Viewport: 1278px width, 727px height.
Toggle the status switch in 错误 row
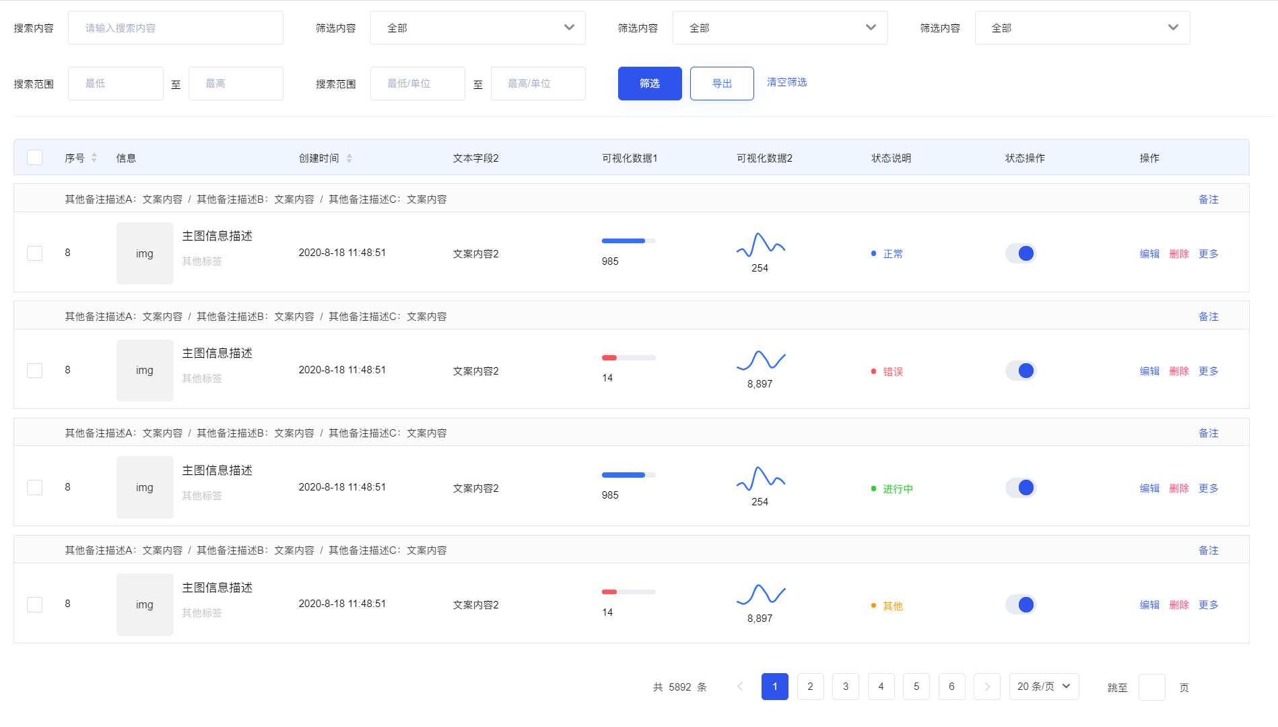(x=1021, y=371)
